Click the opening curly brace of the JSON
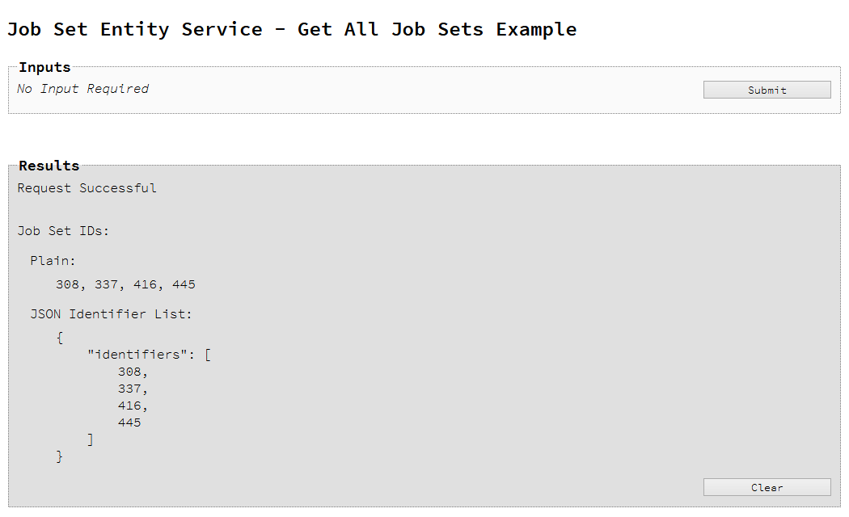The height and width of the screenshot is (517, 849). 60,338
